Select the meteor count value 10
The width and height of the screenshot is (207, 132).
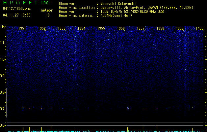(x=48, y=15)
